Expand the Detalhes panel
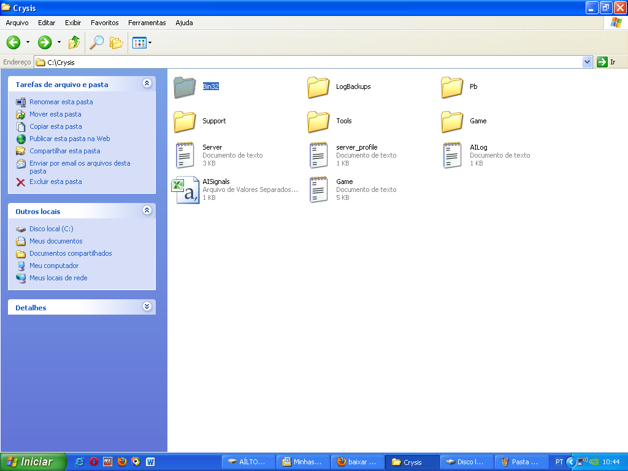 pos(147,307)
